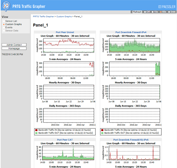Open Custom Graphs view

(x=13, y=24)
